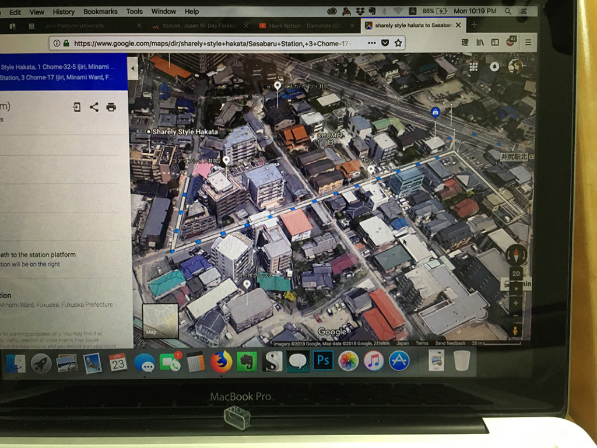Click the share directions icon

tap(94, 107)
